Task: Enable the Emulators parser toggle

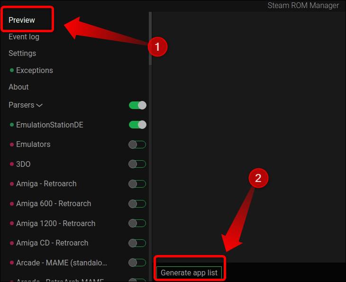Action: (x=137, y=145)
